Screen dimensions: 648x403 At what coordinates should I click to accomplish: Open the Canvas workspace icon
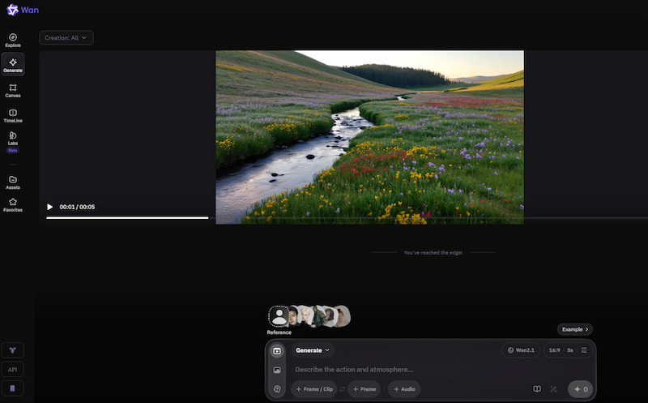pos(13,91)
